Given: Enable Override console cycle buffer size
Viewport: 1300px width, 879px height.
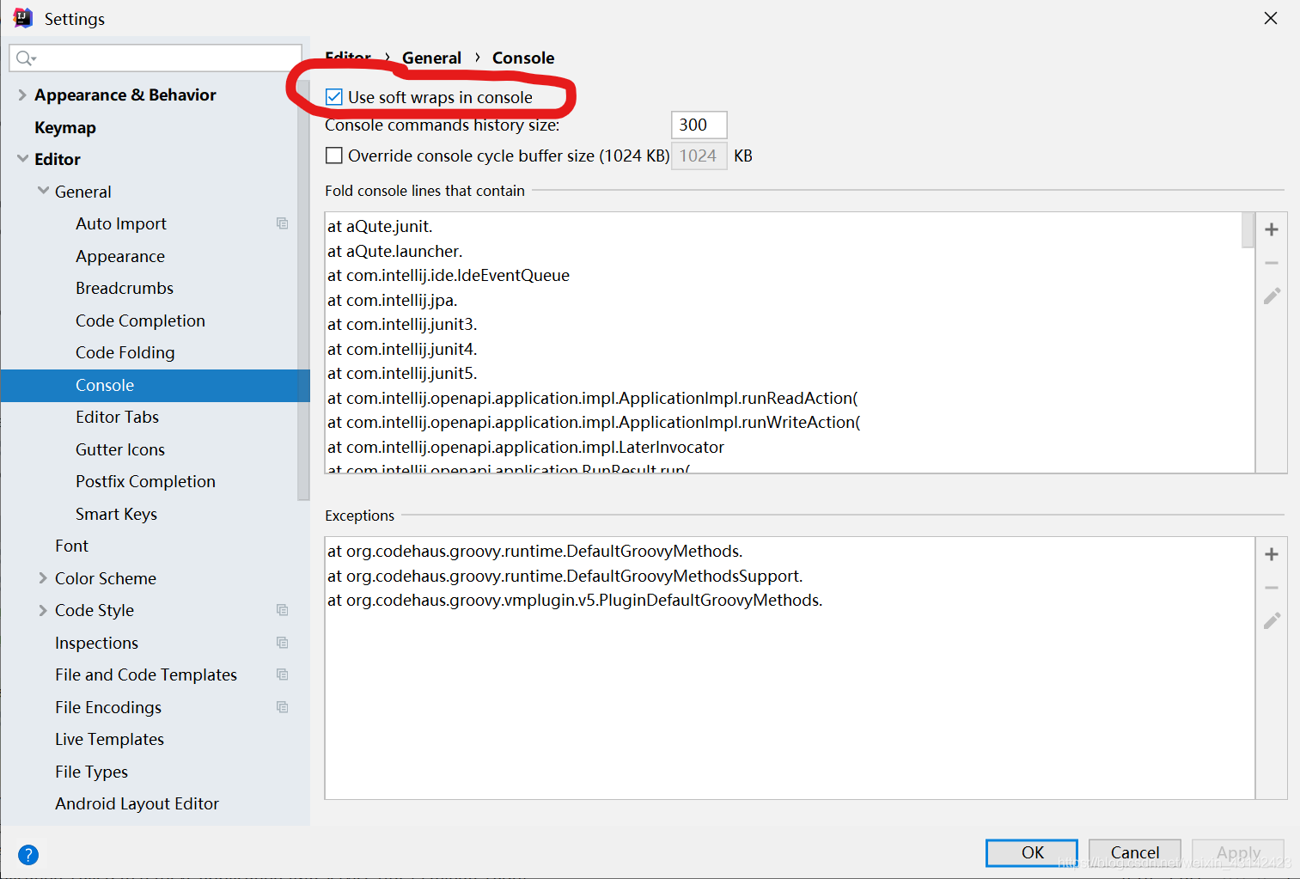Looking at the screenshot, I should (x=334, y=156).
